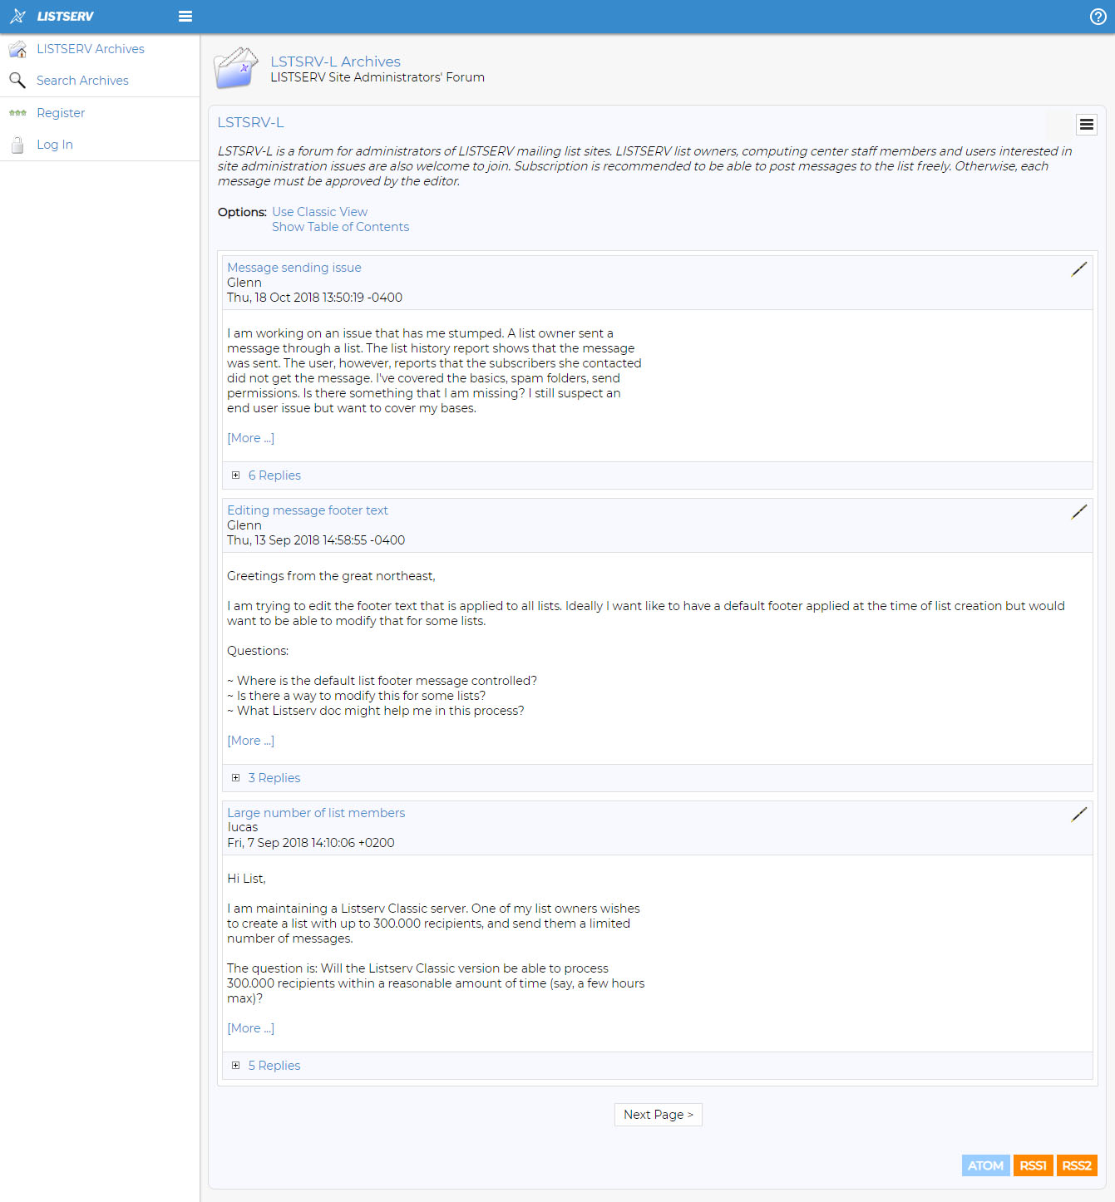Open the LSTSRV-L Archives title link
Viewport: 1115px width, 1202px height.
335,62
